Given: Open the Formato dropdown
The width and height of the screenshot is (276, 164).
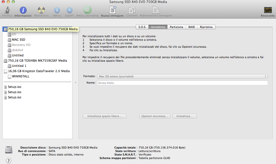Looking at the screenshot, I should 182,76.
